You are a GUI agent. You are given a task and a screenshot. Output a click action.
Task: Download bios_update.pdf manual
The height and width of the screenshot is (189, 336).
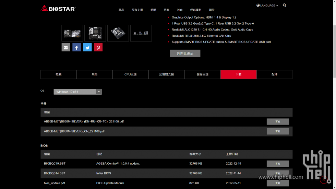coord(278,183)
